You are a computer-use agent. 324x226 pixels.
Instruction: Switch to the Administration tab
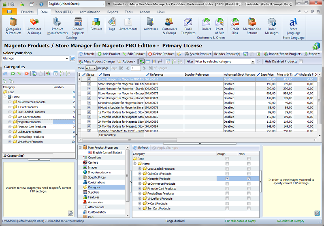pyautogui.click(x=90, y=12)
